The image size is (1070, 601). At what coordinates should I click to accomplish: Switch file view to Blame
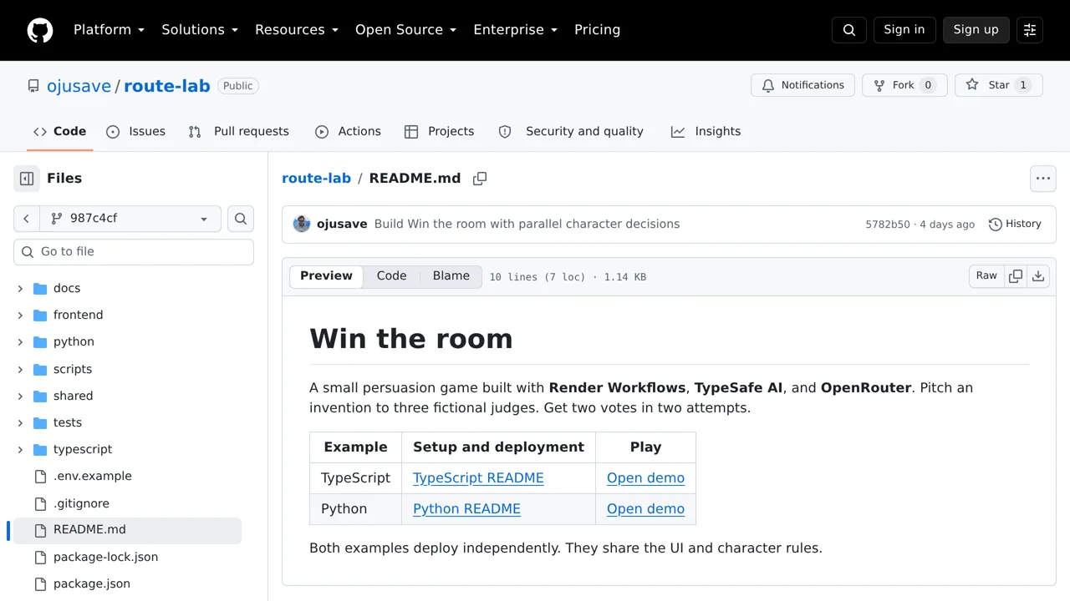(x=451, y=276)
